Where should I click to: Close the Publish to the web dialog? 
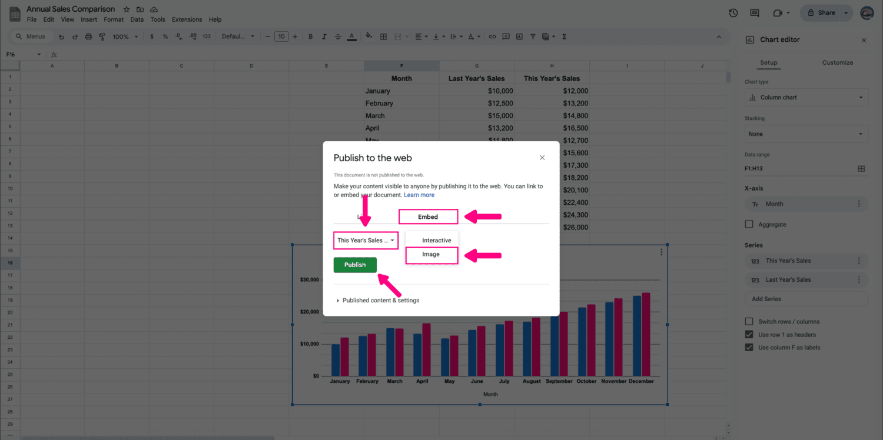click(542, 158)
